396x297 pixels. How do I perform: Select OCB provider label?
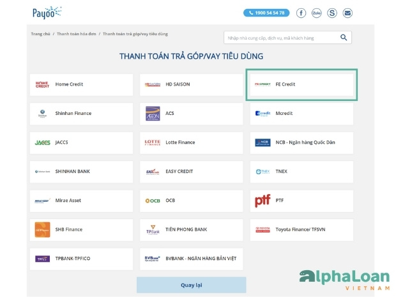coord(171,201)
